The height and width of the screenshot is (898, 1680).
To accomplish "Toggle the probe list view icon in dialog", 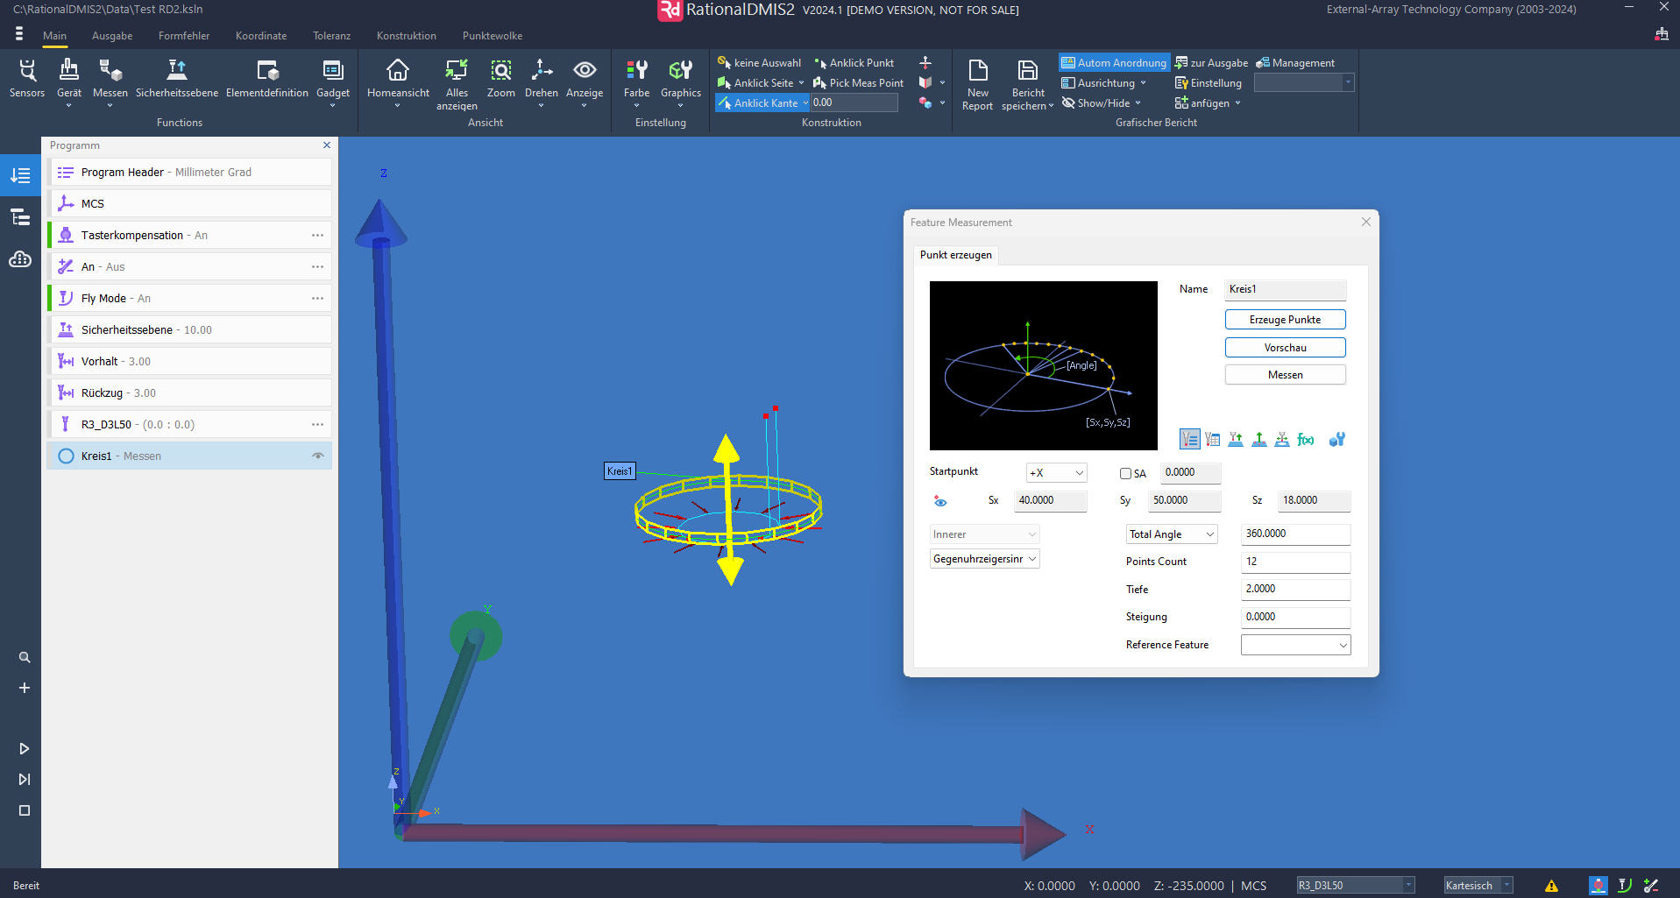I will tap(1189, 439).
